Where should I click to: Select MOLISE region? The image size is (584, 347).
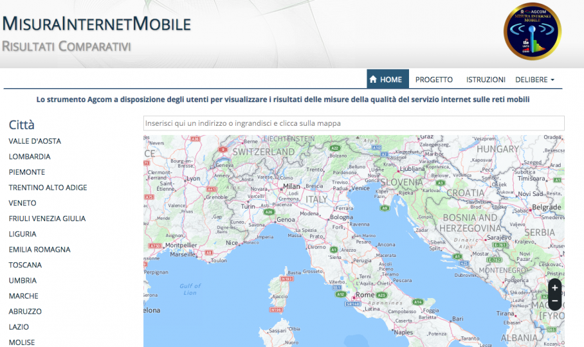[22, 342]
